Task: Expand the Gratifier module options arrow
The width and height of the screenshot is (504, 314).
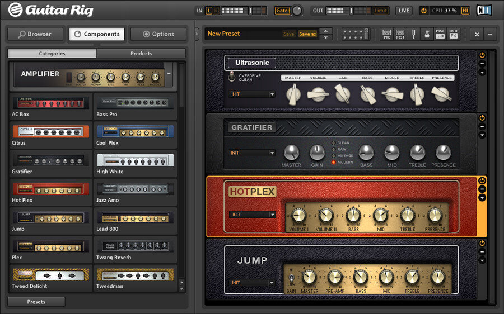Action: click(x=482, y=135)
